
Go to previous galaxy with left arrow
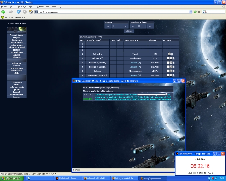point(108,27)
